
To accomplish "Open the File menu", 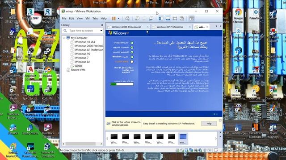I will [64, 19].
